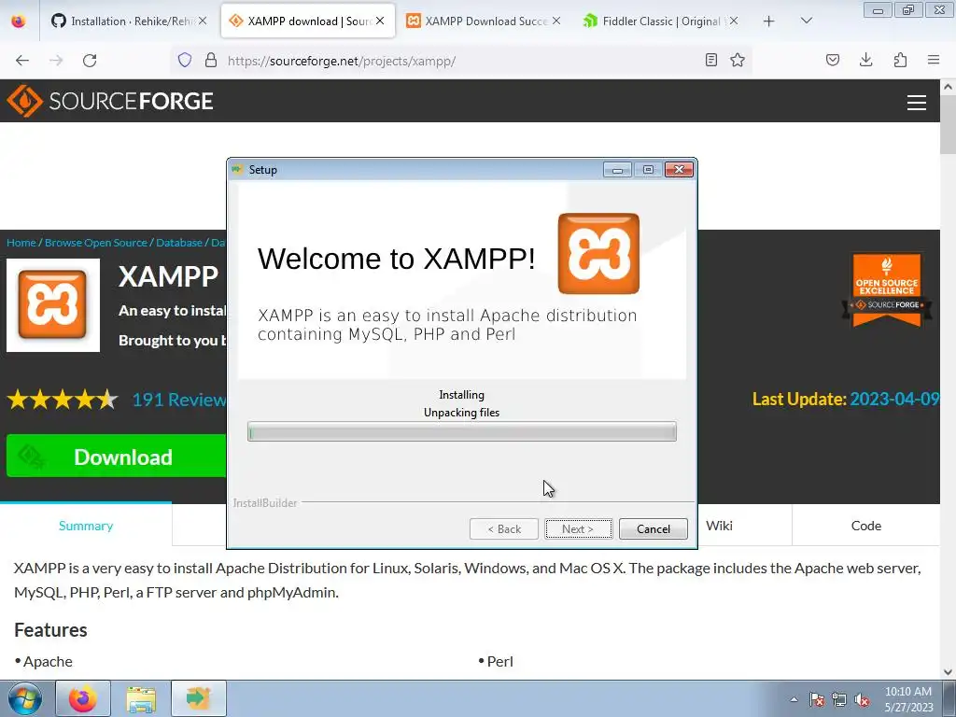Toggle reader view icon
This screenshot has height=717, width=956.
(710, 60)
